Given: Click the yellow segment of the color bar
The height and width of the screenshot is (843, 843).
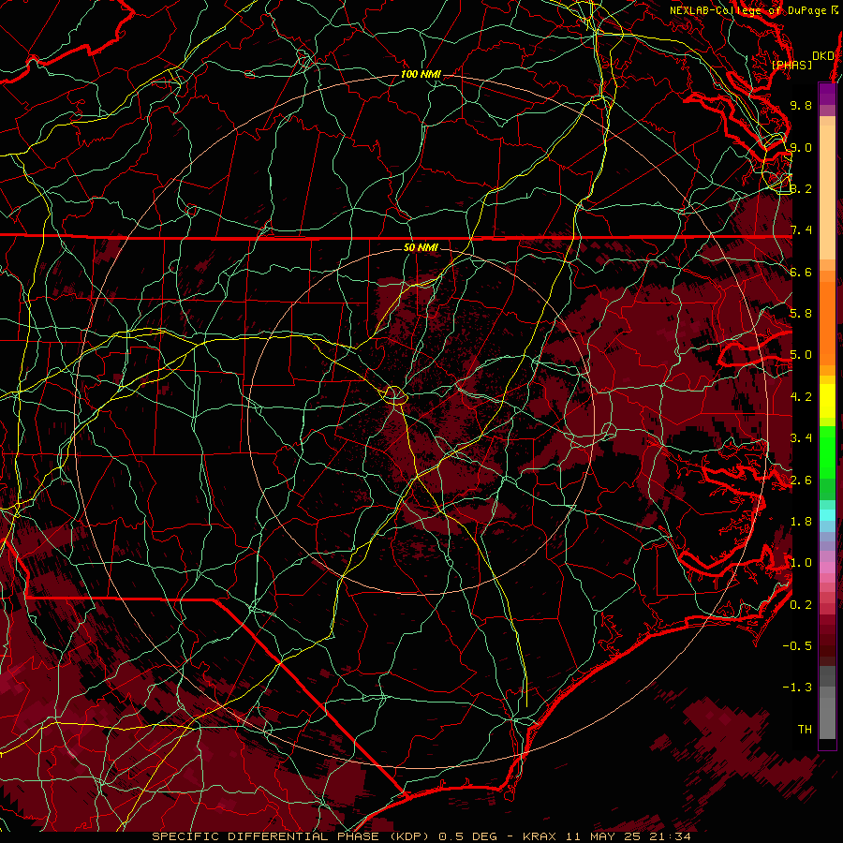Looking at the screenshot, I should coord(827,401).
